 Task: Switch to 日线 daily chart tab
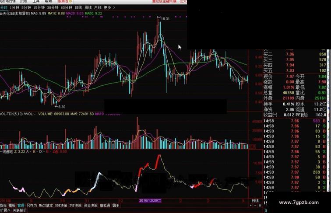78,8
